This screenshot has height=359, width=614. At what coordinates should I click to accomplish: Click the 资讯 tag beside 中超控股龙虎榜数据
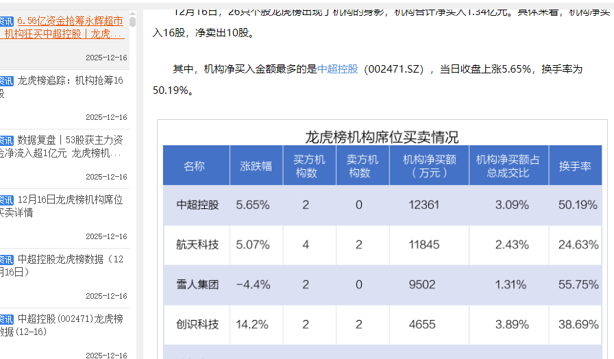pyautogui.click(x=7, y=260)
